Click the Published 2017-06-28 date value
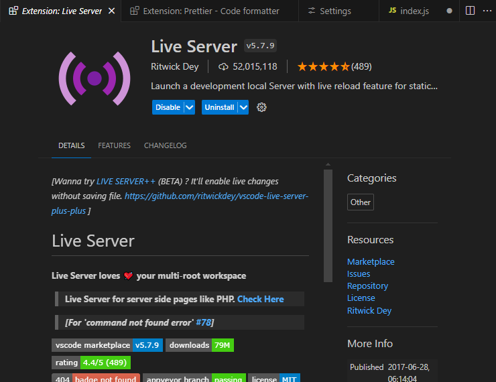This screenshot has width=496, height=382. tap(408, 373)
